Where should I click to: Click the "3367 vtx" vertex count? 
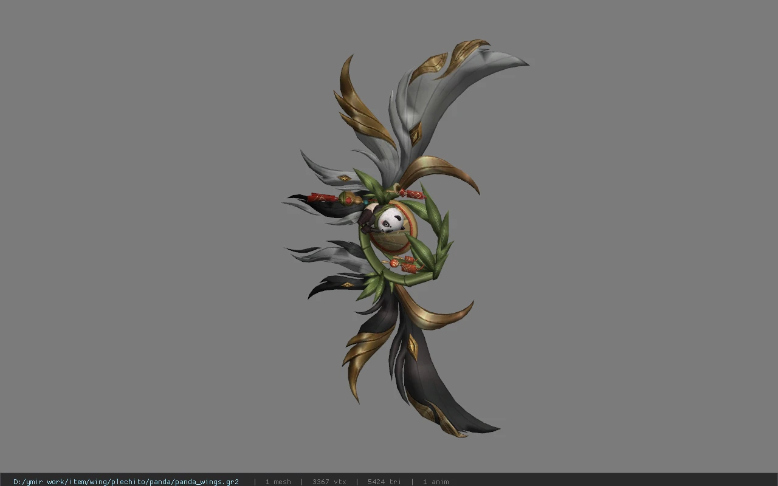[329, 482]
